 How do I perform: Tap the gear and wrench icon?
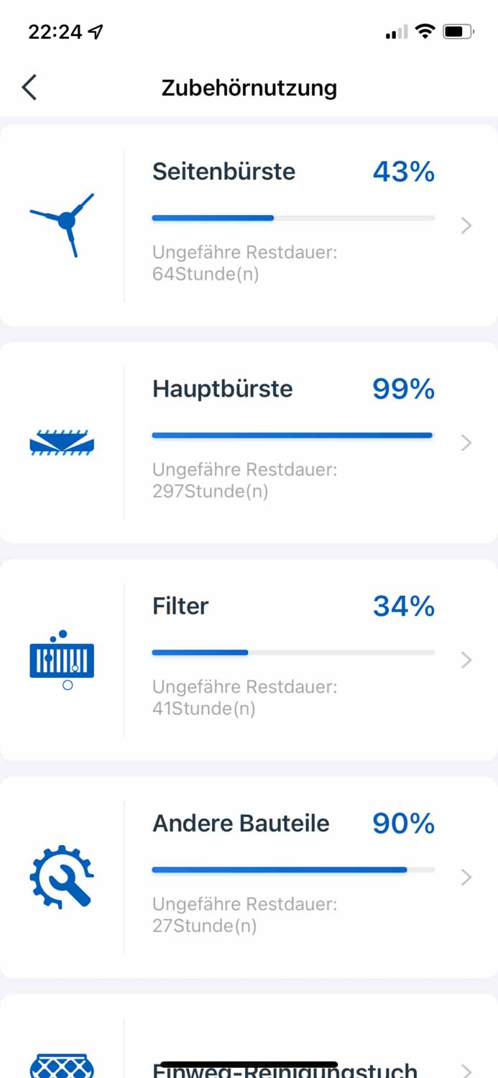tap(62, 876)
